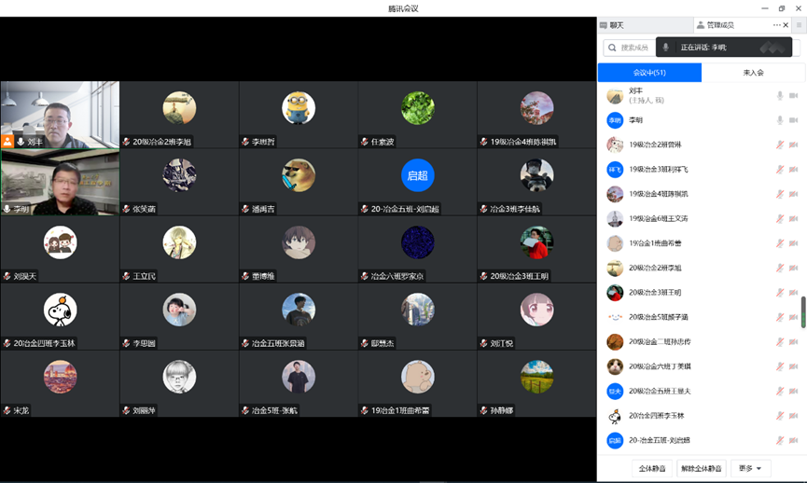Click the search magnifier icon in member panel
The width and height of the screenshot is (807, 483).
pos(613,48)
